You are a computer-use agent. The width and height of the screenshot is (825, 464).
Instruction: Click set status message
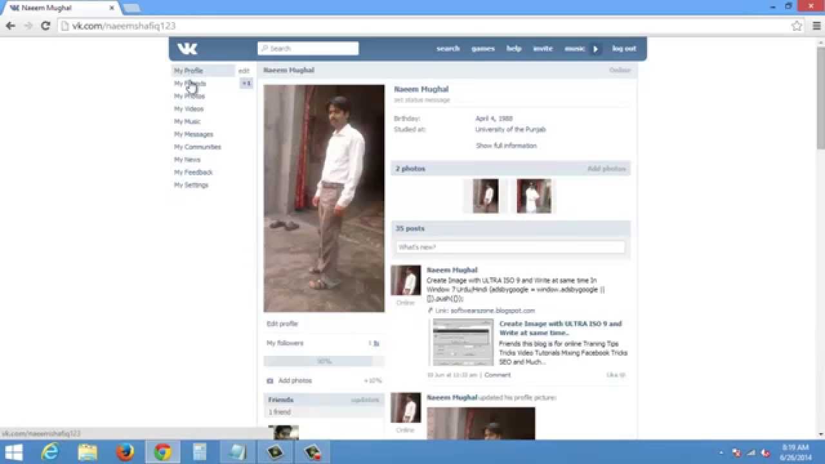pos(422,100)
